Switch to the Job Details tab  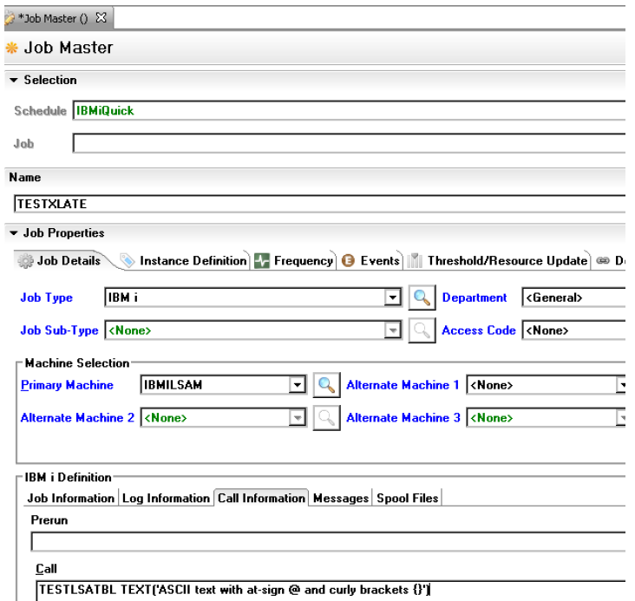(x=61, y=261)
